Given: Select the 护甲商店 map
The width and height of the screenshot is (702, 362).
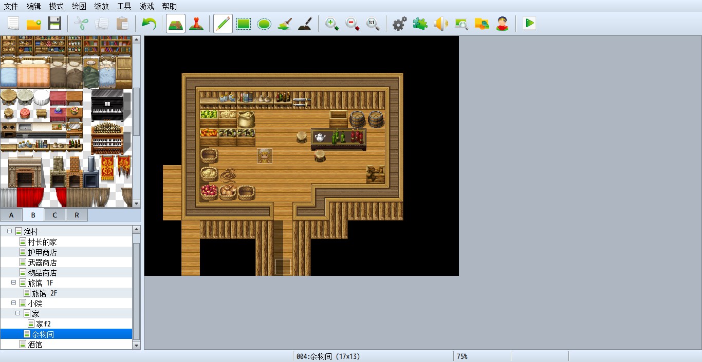Looking at the screenshot, I should (x=42, y=252).
